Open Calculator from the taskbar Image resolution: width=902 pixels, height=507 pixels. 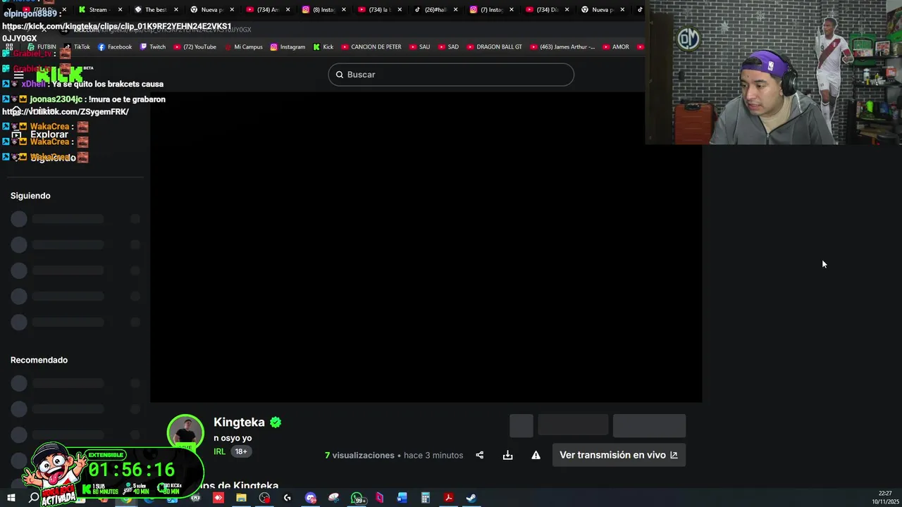coord(426,498)
